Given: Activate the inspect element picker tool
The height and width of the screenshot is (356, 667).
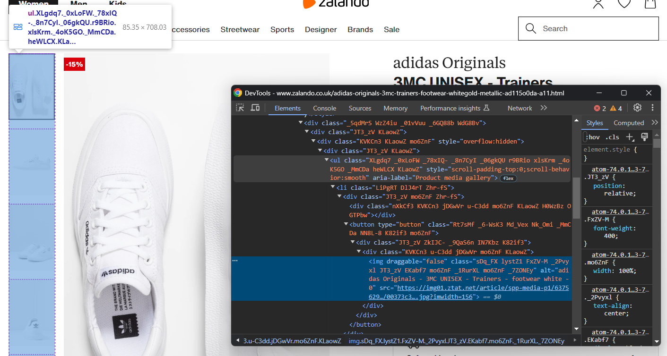Looking at the screenshot, I should click(240, 108).
